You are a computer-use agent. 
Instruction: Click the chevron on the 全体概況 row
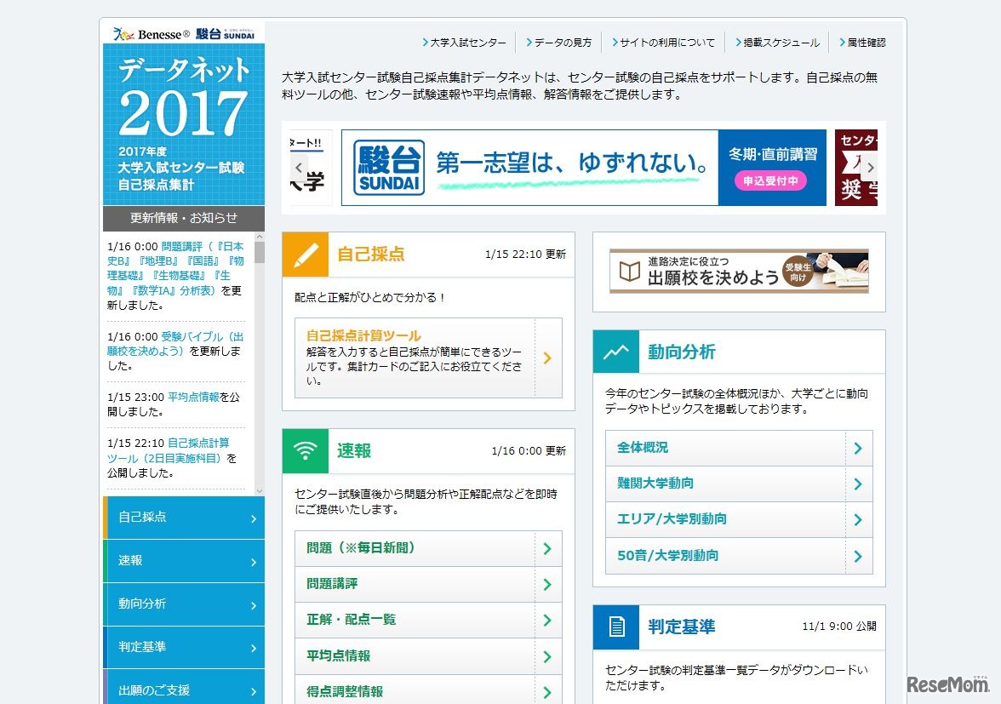point(858,448)
